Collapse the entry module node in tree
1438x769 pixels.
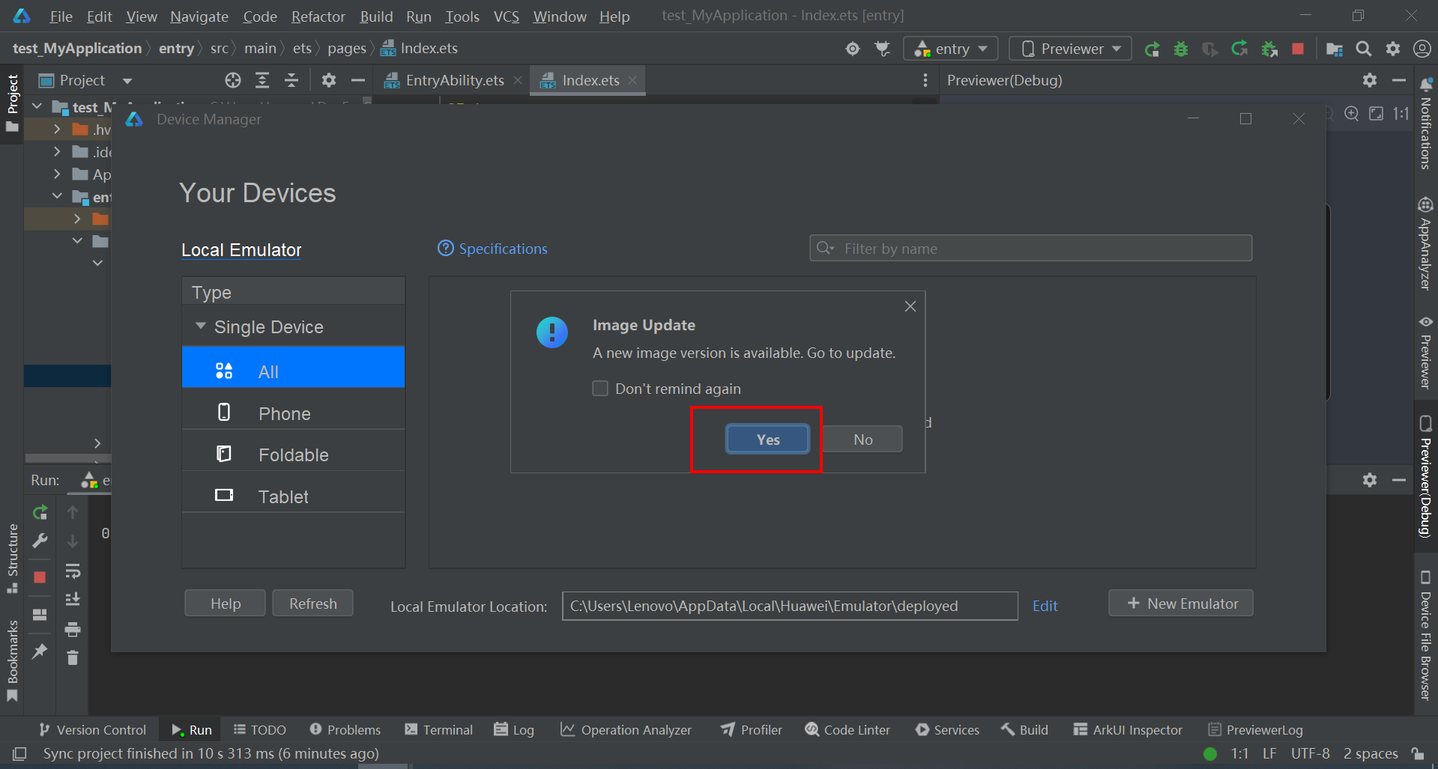[x=57, y=197]
